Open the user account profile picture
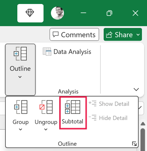The image size is (147, 151). point(57,13)
